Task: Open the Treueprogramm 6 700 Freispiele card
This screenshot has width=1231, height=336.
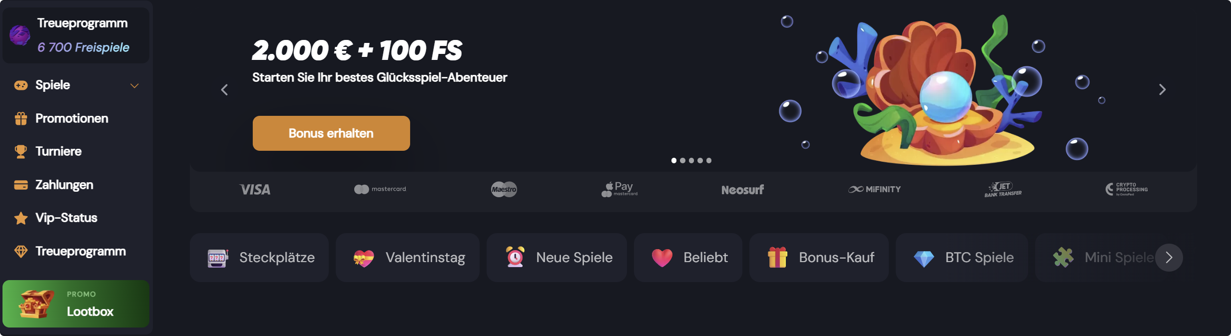Action: [76, 35]
